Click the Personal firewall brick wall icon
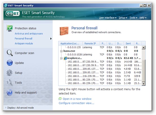Image resolution: width=156 pixels, height=115 pixels. tap(64, 31)
